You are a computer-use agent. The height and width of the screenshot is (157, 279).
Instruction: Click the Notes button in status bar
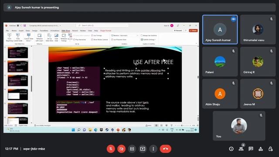coord(148,126)
